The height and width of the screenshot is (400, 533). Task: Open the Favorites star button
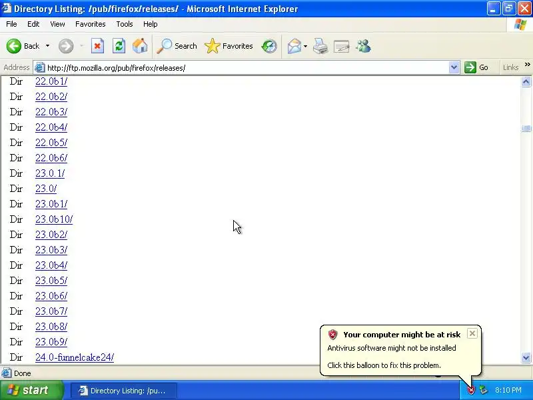(229, 46)
